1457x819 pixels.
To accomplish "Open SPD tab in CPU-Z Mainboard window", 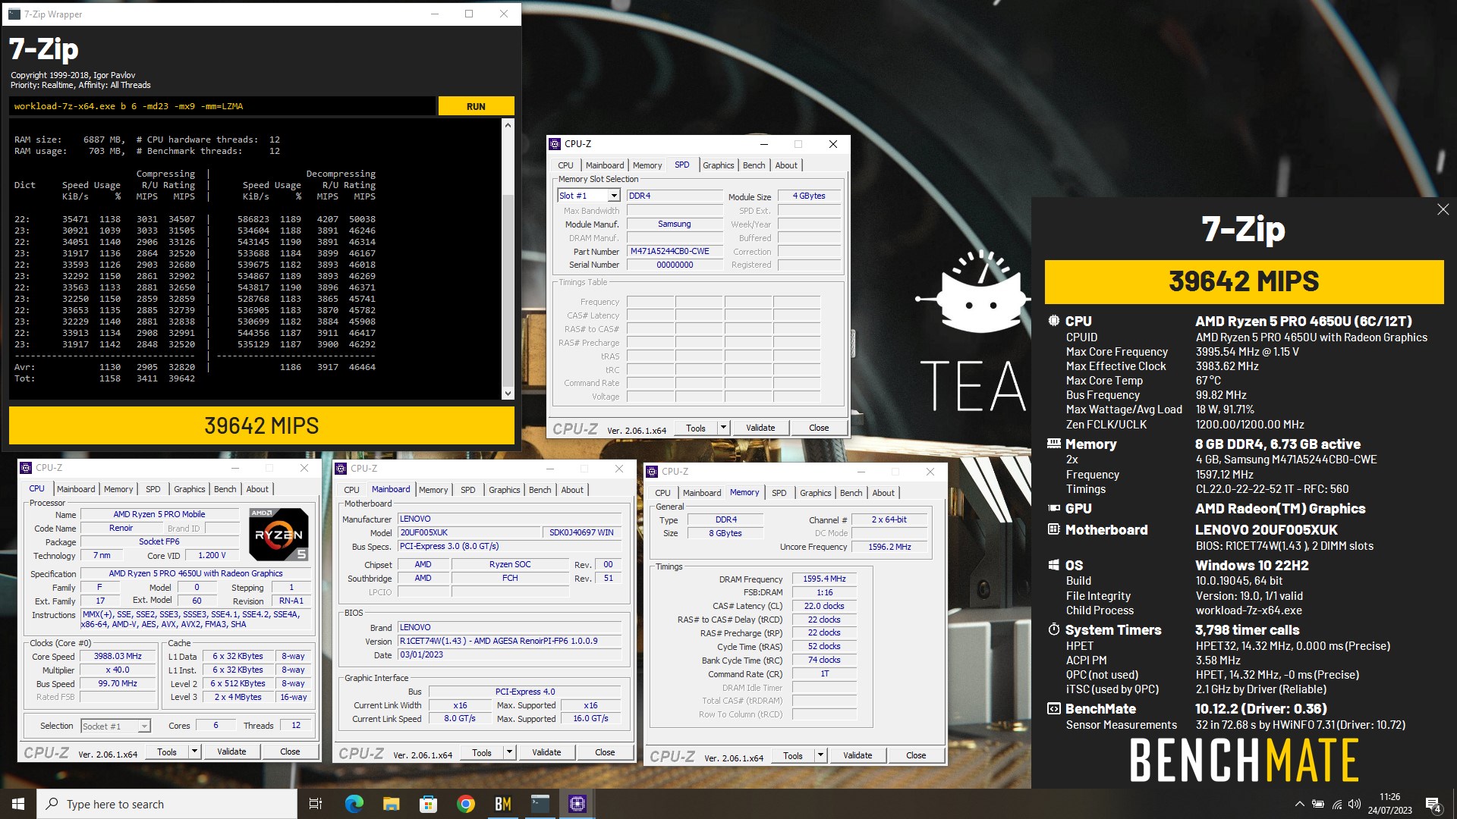I will point(468,490).
